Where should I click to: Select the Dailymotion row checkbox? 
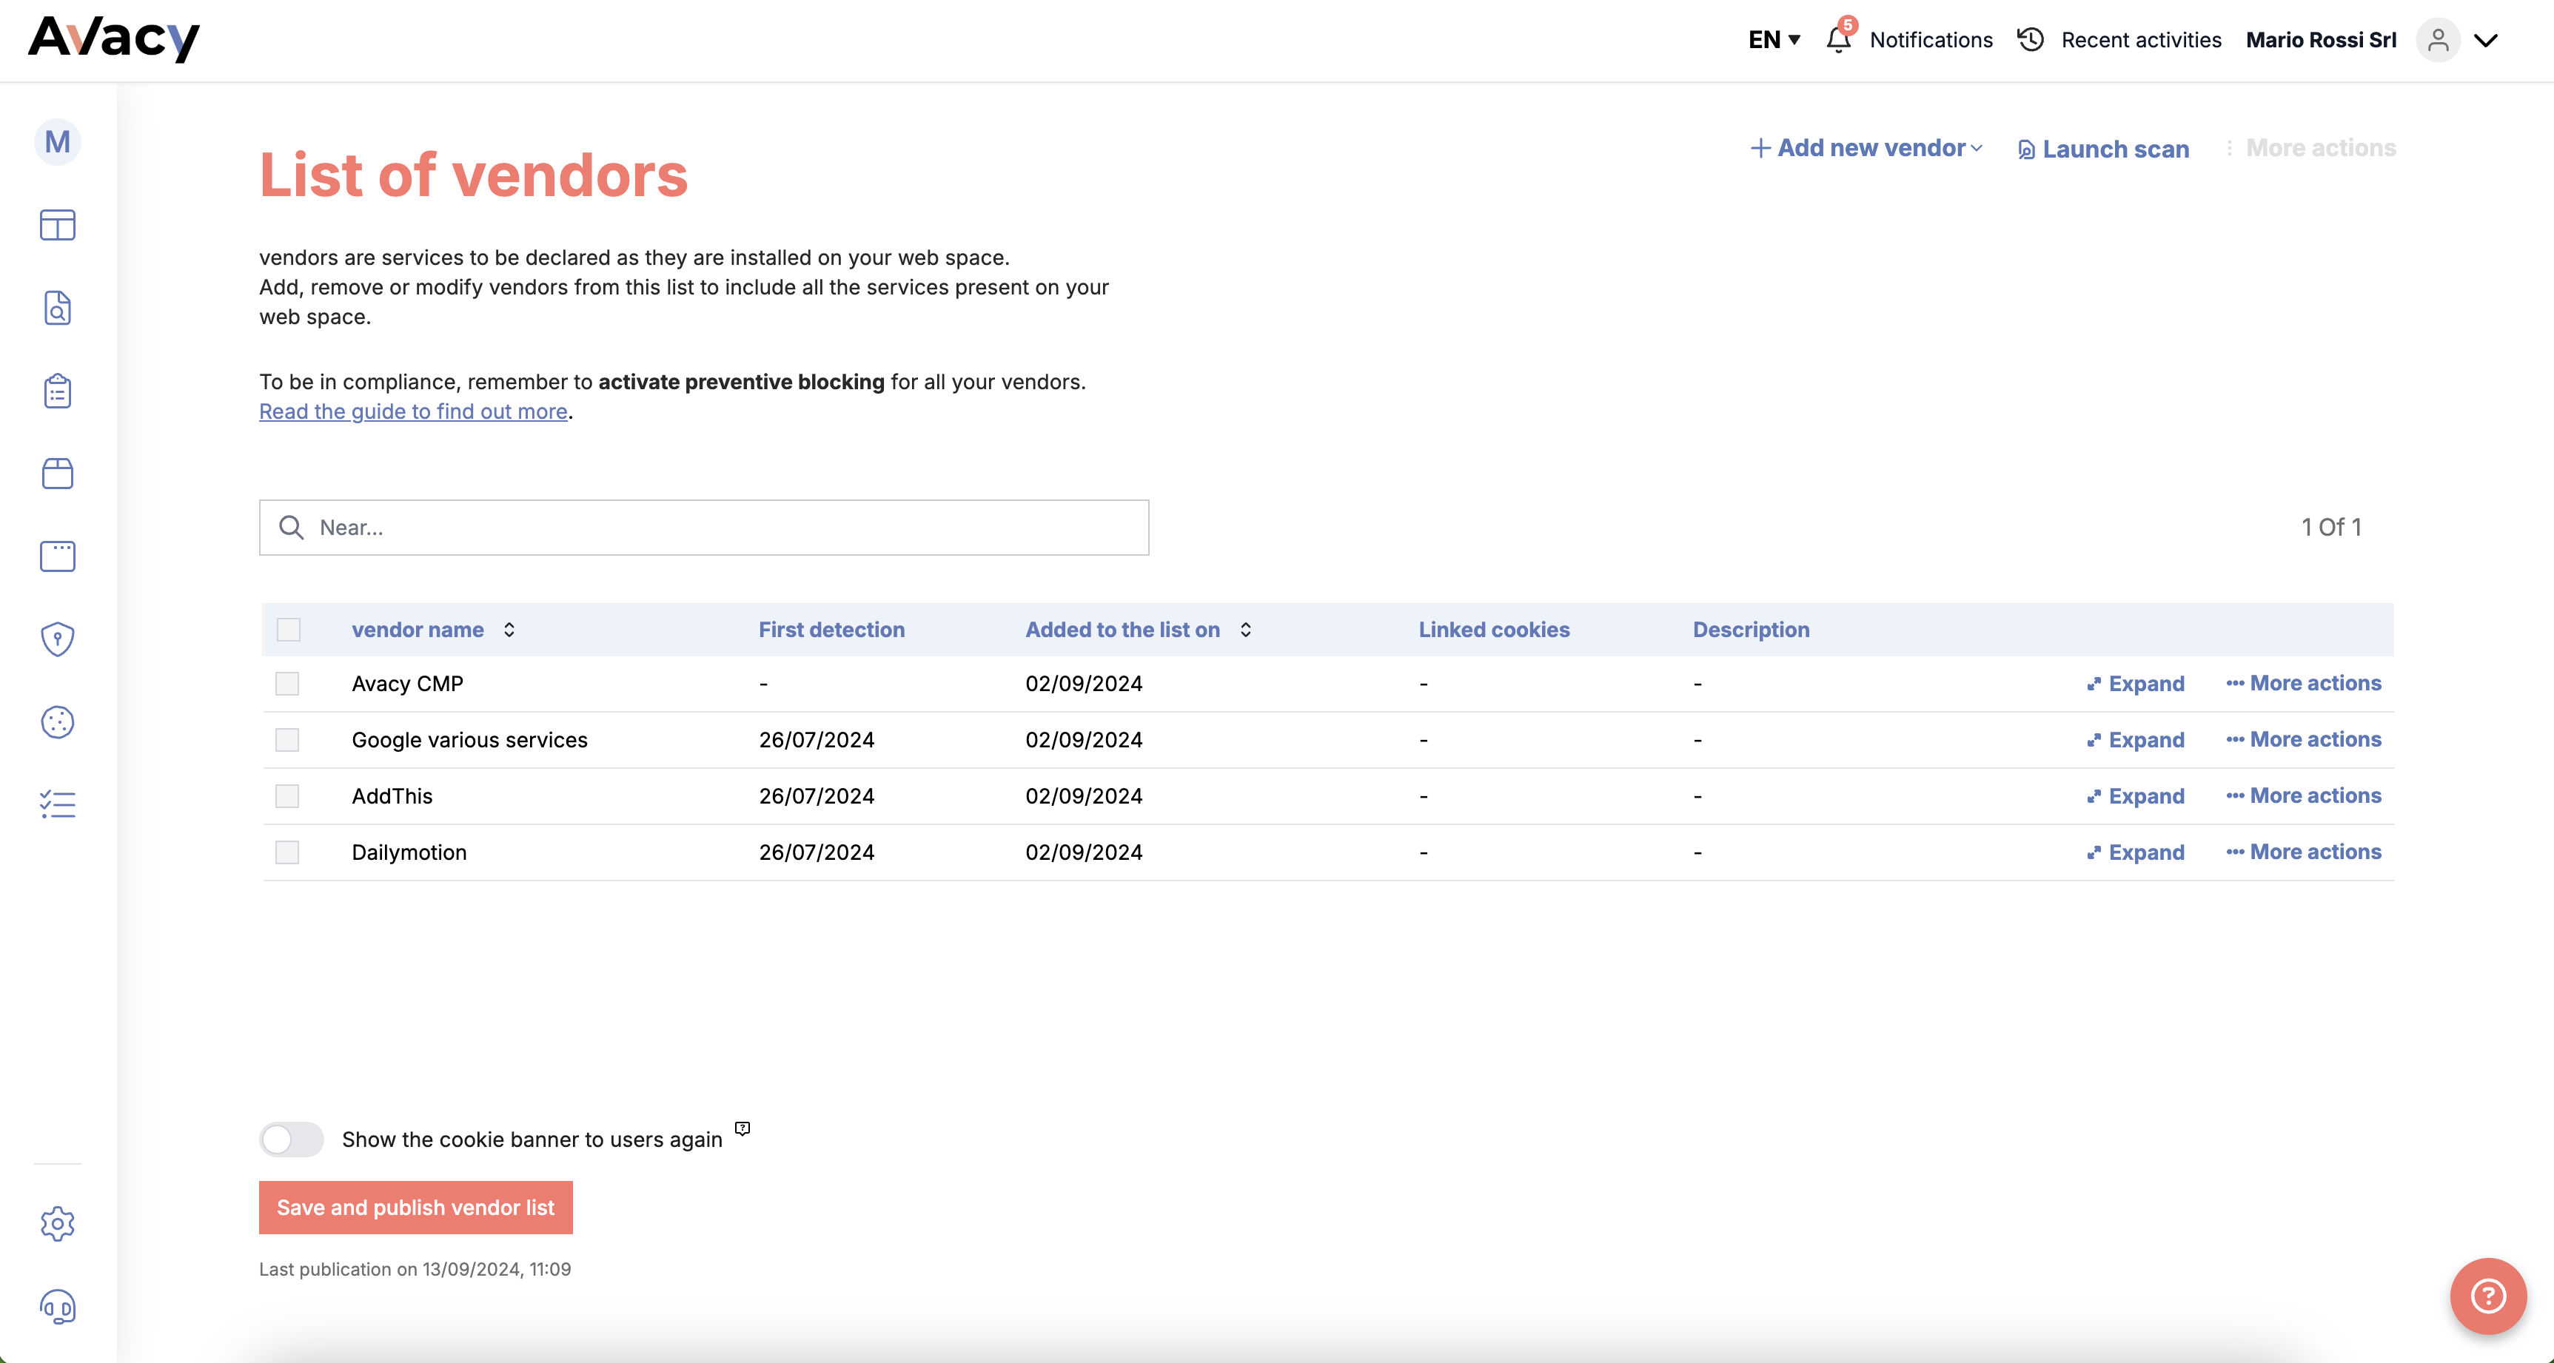[287, 852]
